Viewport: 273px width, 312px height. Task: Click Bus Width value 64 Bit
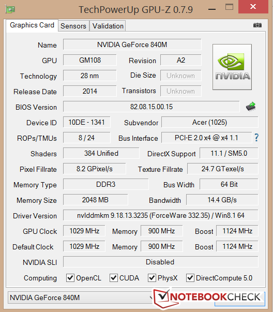tap(229, 184)
